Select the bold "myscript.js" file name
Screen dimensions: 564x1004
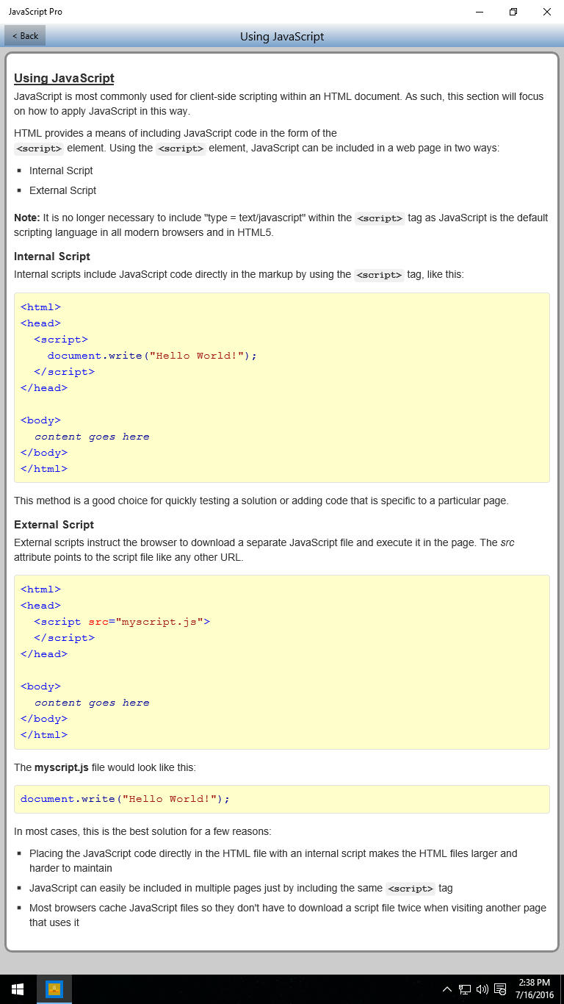[62, 767]
